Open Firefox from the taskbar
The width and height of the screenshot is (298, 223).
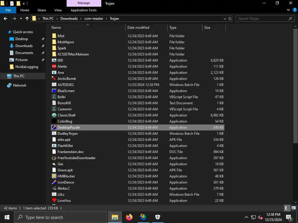(x=129, y=217)
